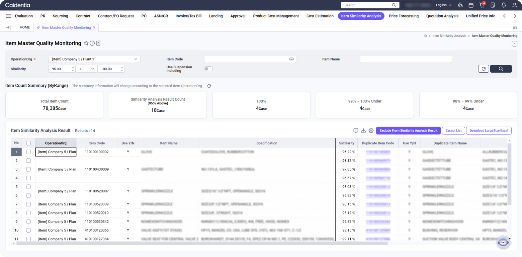Click the grid settings gear icon
The image size is (522, 257).
371,131
